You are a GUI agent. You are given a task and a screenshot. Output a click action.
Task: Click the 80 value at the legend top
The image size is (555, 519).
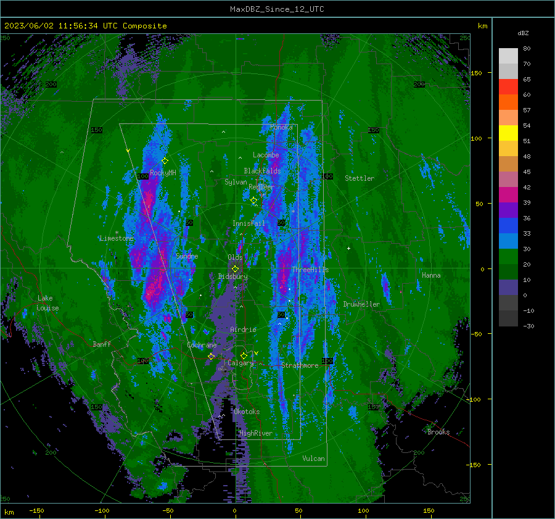tap(527, 48)
